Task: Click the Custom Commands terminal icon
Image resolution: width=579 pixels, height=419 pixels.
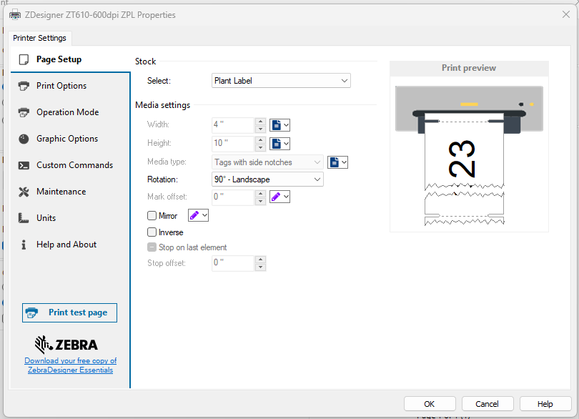Action: (x=24, y=165)
